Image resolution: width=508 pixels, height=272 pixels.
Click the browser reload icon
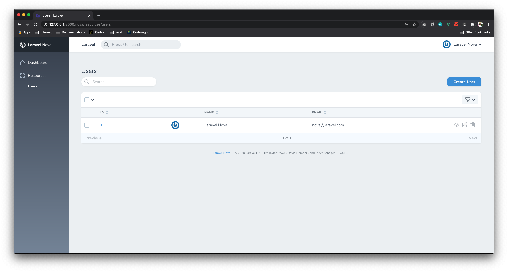click(35, 24)
